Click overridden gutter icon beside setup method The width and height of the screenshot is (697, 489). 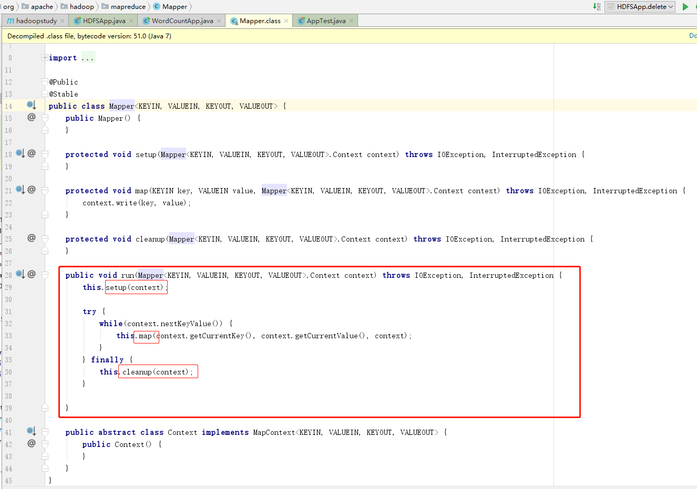coord(20,153)
